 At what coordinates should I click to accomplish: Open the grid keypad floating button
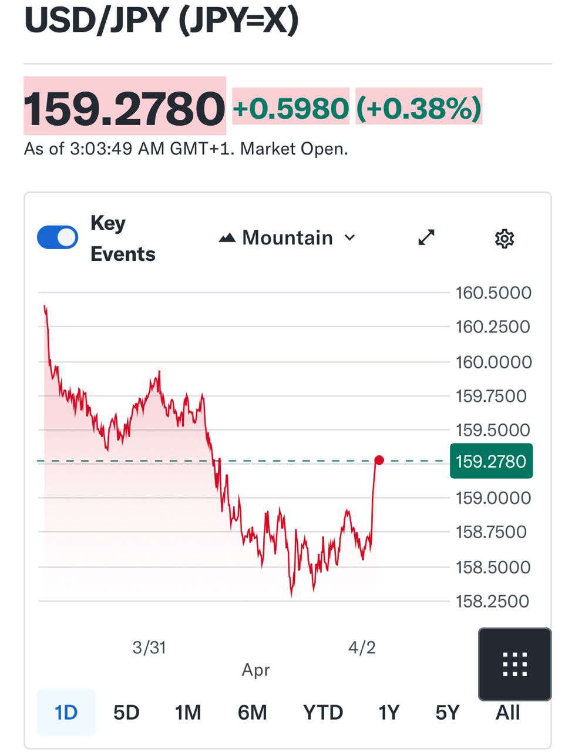coord(515,664)
